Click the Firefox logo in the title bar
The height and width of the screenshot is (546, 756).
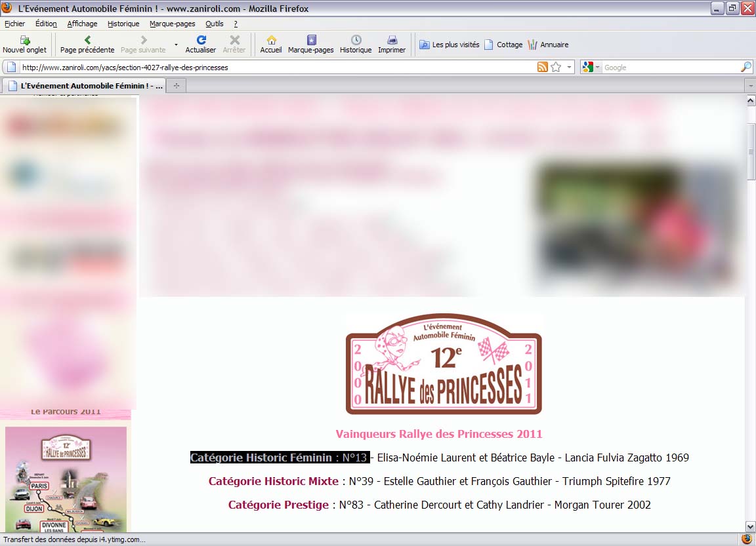(7, 8)
